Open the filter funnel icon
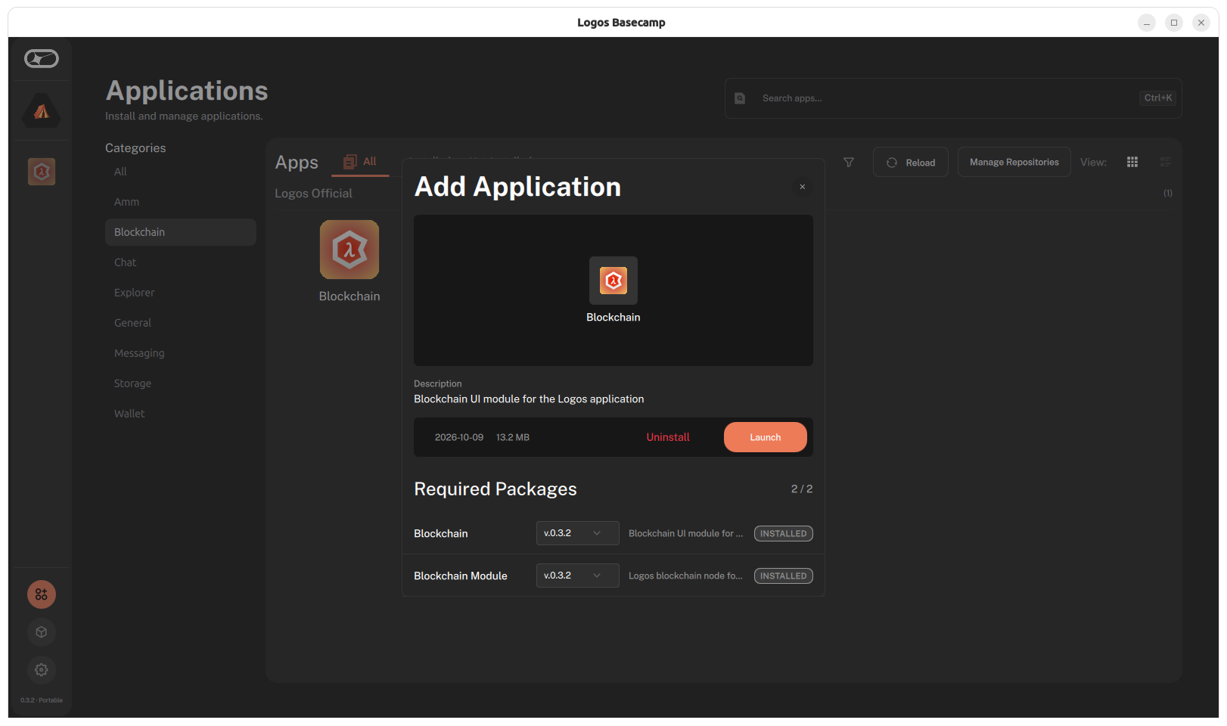This screenshot has height=726, width=1227. (849, 163)
